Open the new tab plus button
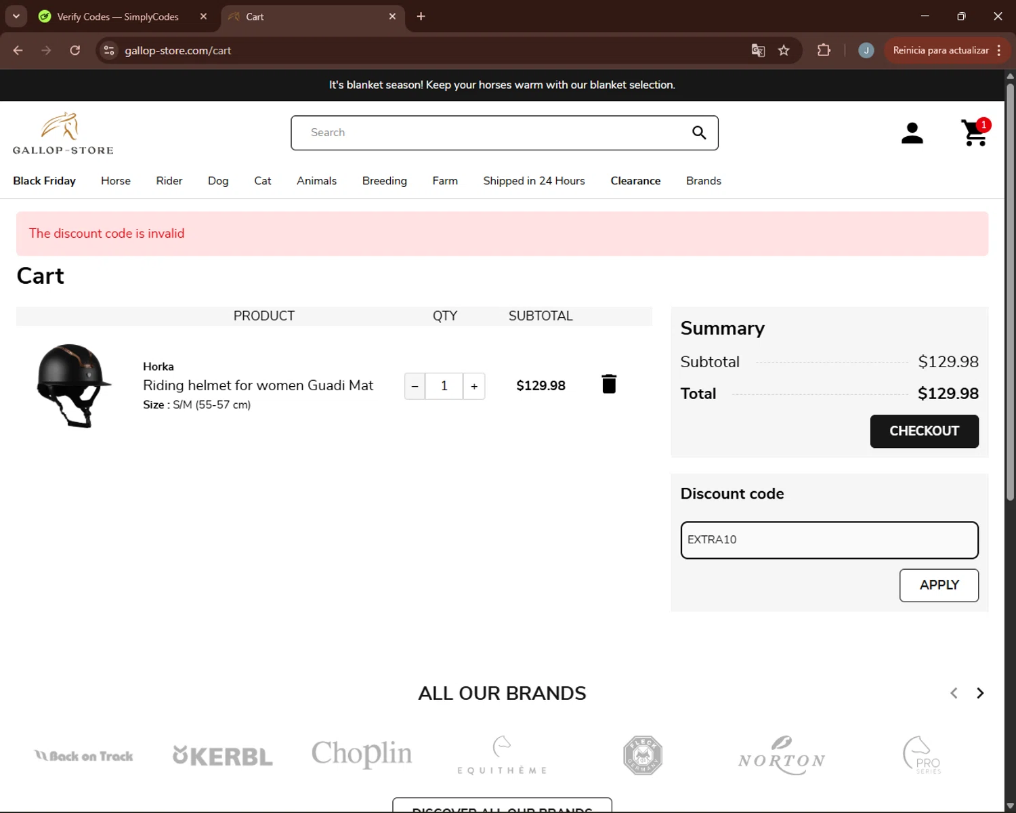 [x=421, y=16]
